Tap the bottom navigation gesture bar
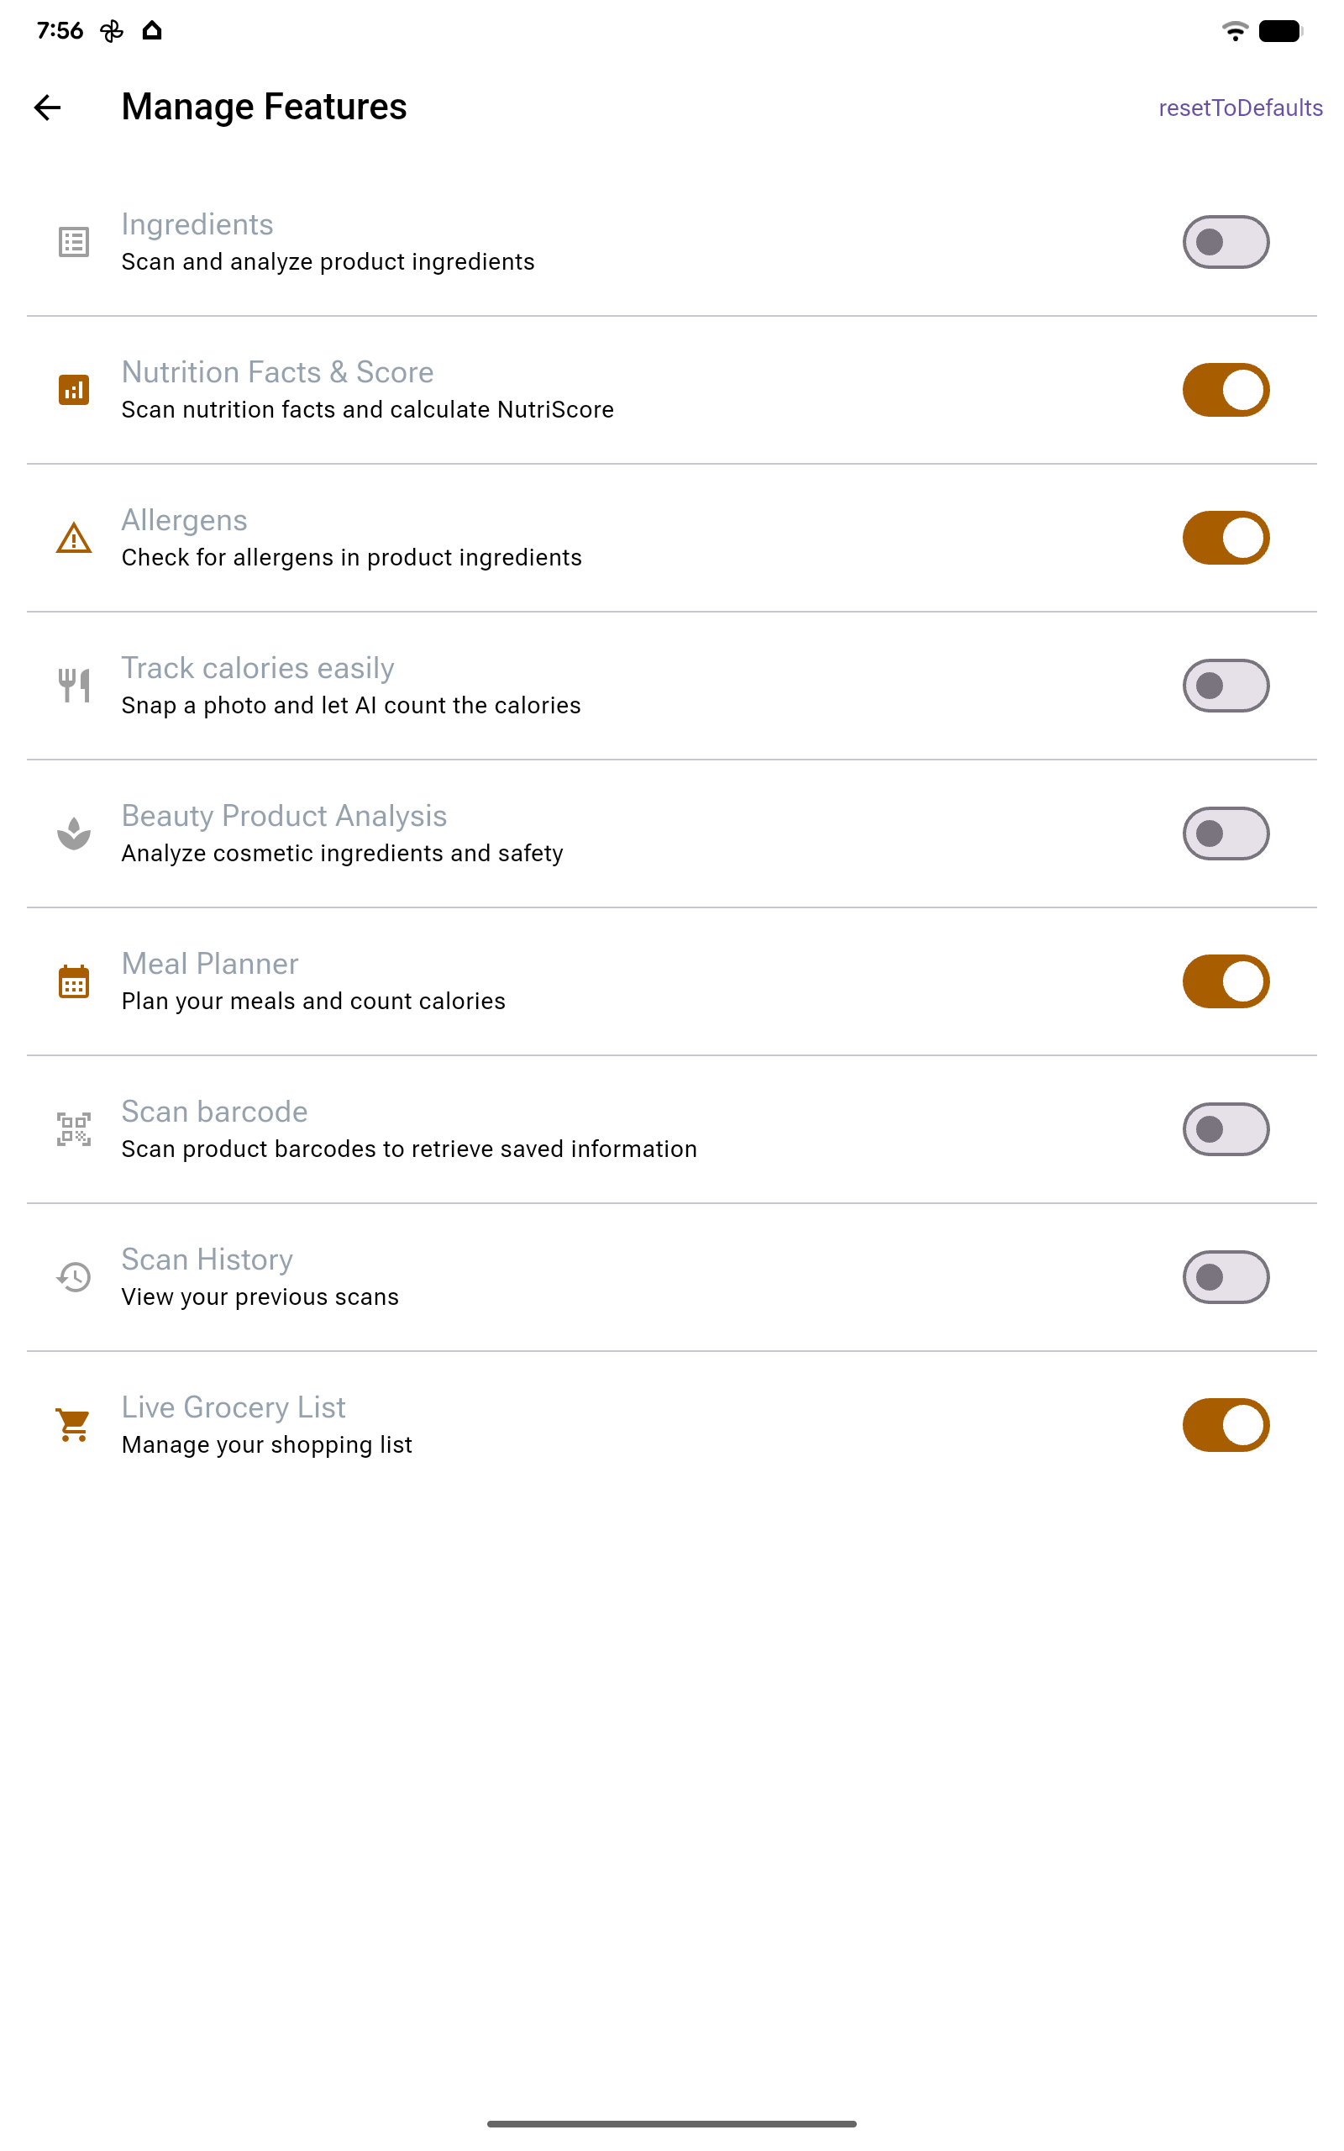The width and height of the screenshot is (1344, 2151). tap(672, 2122)
